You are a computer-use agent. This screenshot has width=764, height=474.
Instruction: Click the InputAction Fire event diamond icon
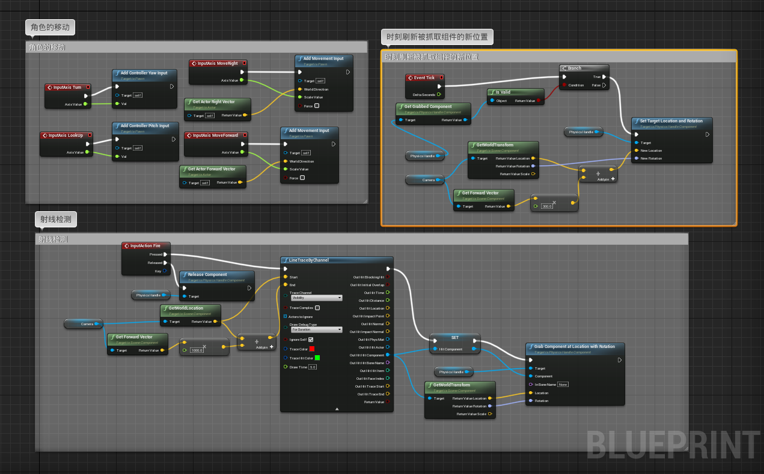pos(127,246)
